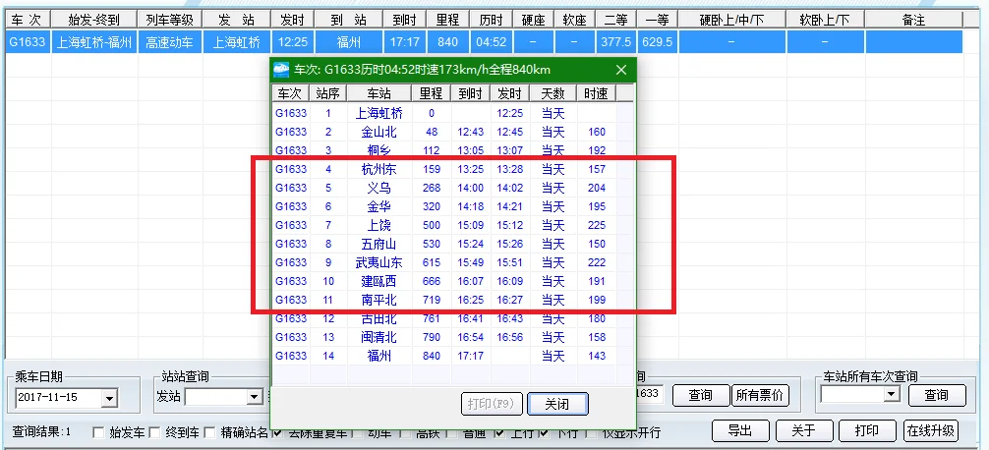Click the 377.5 second-class price cell
Image resolution: width=989 pixels, height=450 pixels.
(x=616, y=43)
